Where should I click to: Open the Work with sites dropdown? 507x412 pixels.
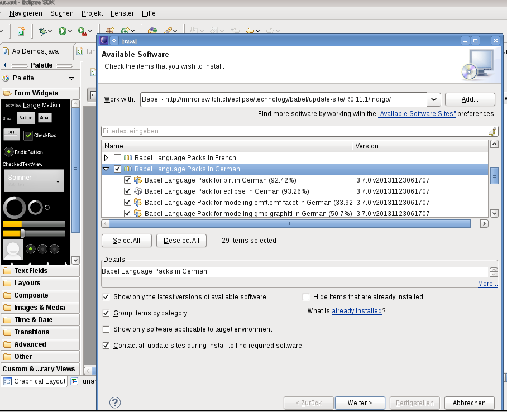[x=434, y=99]
